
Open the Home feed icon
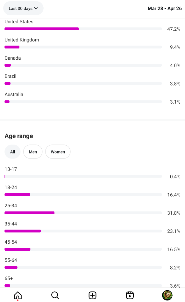click(18, 295)
